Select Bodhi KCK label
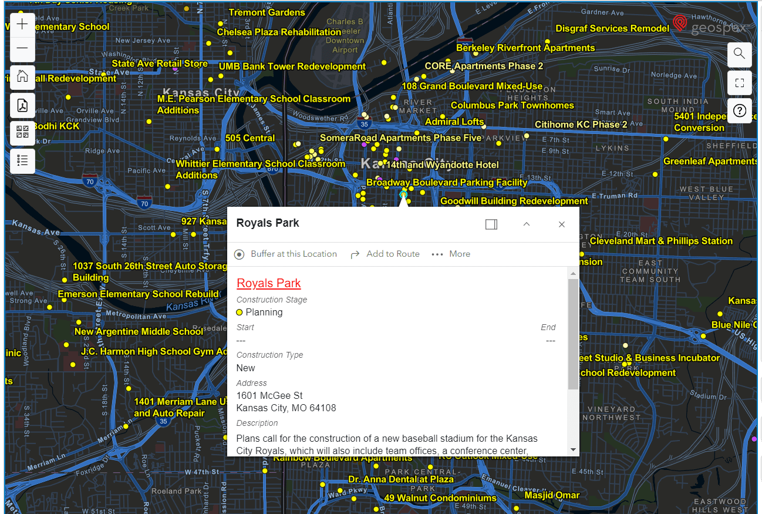762x514 pixels. 56,126
